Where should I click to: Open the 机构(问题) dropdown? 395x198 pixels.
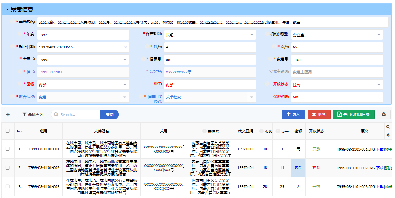379,35
